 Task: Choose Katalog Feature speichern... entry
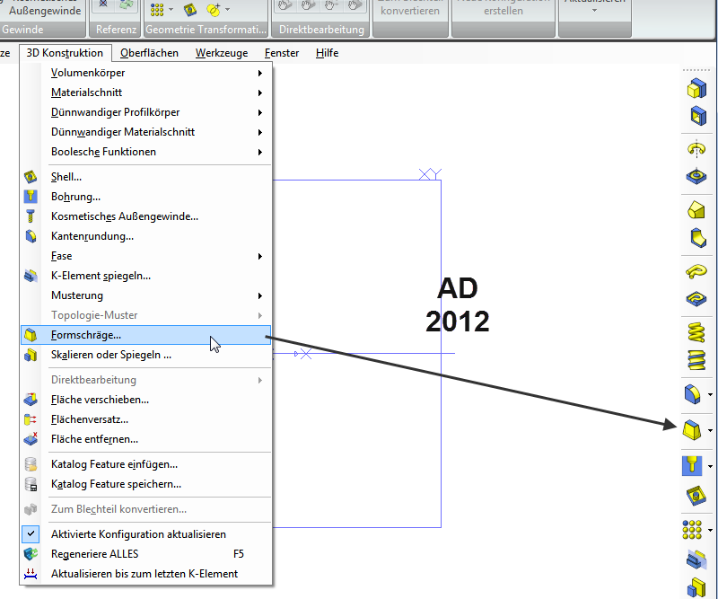click(146, 484)
